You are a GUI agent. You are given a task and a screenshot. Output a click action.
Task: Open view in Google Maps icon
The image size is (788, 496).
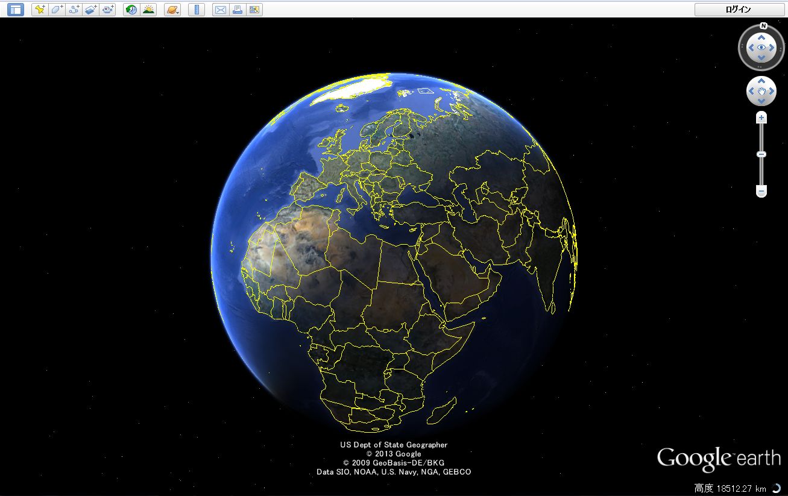coord(254,10)
